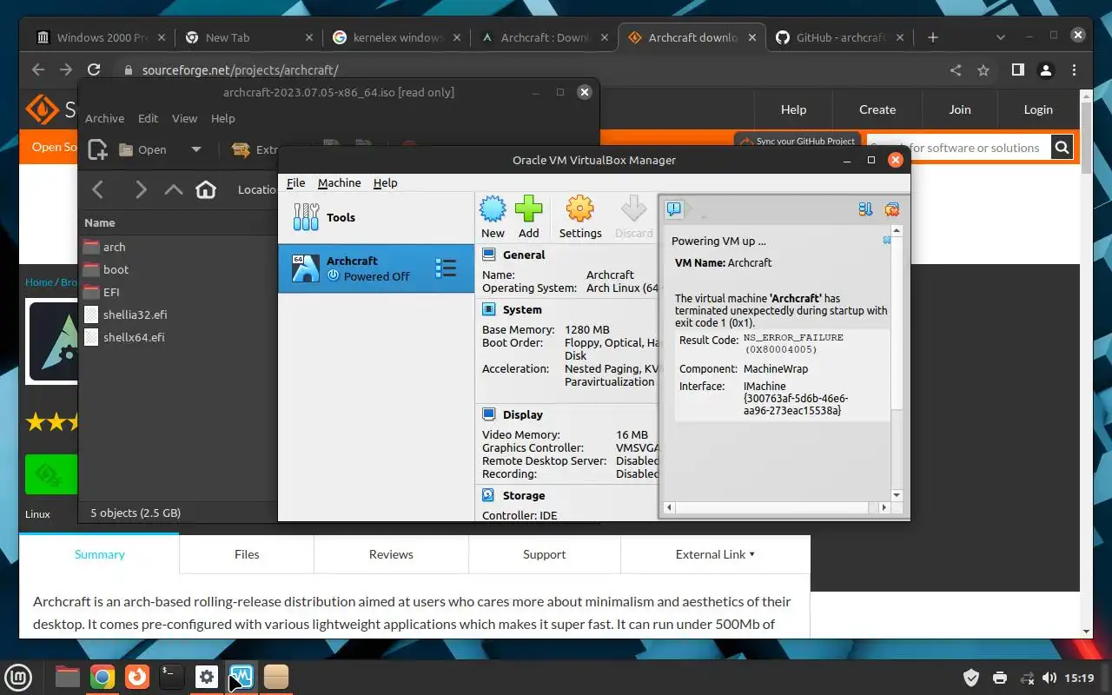Click the Discard toolbar icon
1112x695 pixels.
(633, 217)
